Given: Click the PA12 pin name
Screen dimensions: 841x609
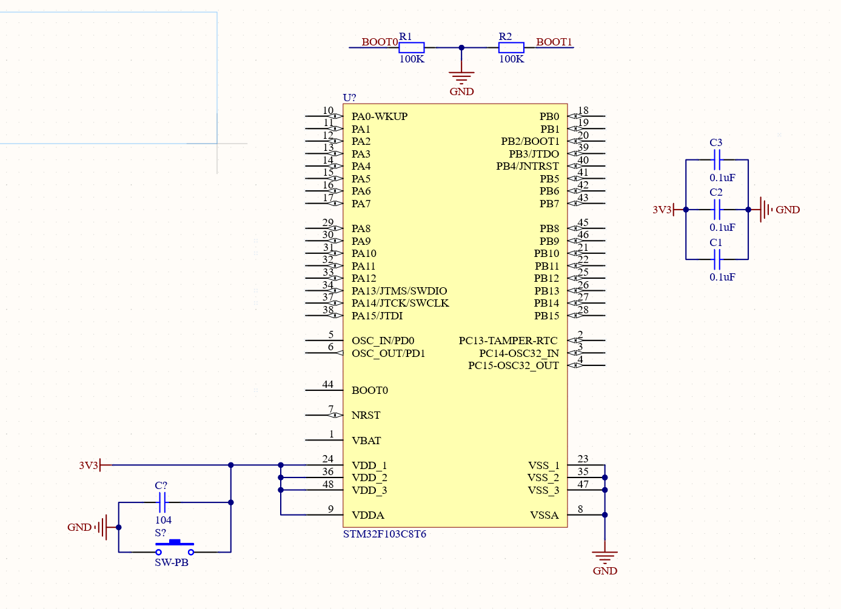Looking at the screenshot, I should (x=364, y=278).
